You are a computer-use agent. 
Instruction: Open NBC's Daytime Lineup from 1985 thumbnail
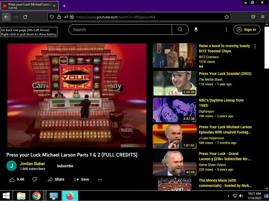pos(175,110)
